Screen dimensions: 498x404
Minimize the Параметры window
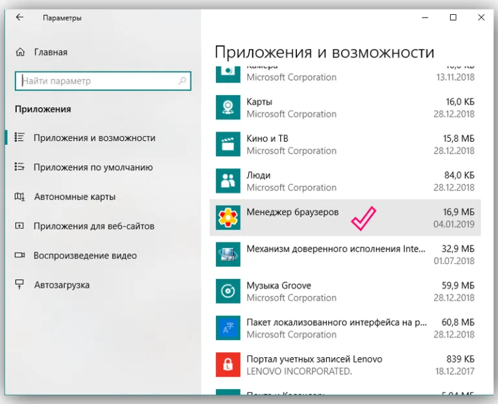coord(425,17)
